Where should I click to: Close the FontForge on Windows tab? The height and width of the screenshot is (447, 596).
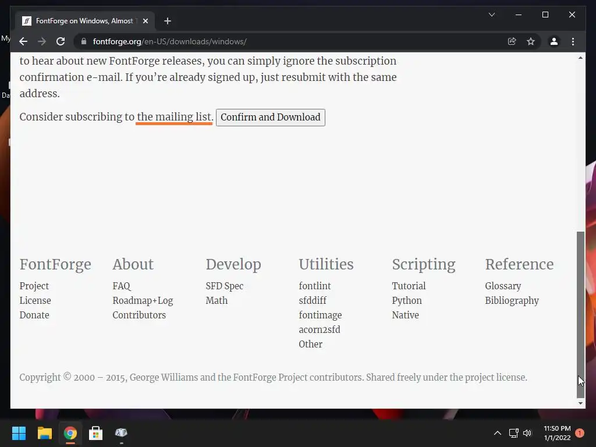(145, 21)
